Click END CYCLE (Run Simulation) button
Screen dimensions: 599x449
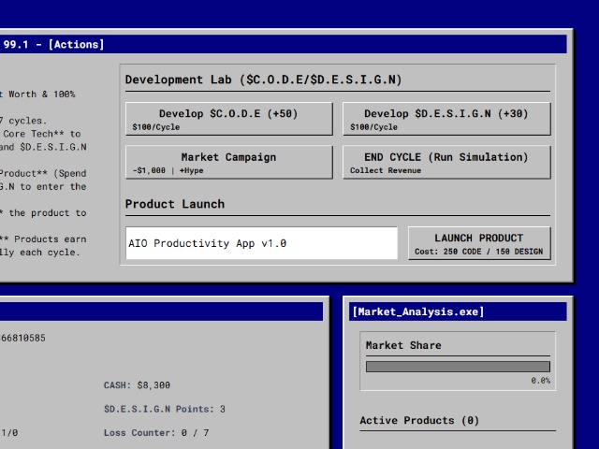pyautogui.click(x=446, y=162)
